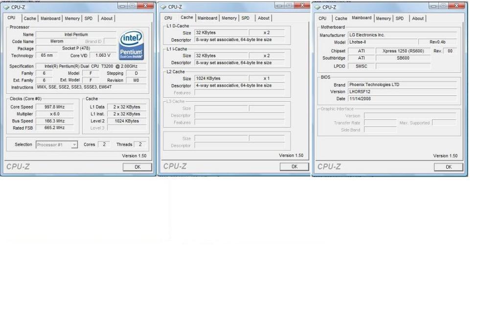Open Cache tab in the right window
Screen dimensions: 501x313
click(341, 19)
